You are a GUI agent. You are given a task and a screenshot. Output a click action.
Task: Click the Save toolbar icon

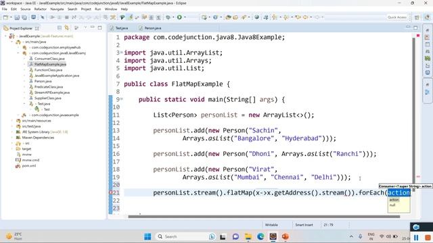17,18
